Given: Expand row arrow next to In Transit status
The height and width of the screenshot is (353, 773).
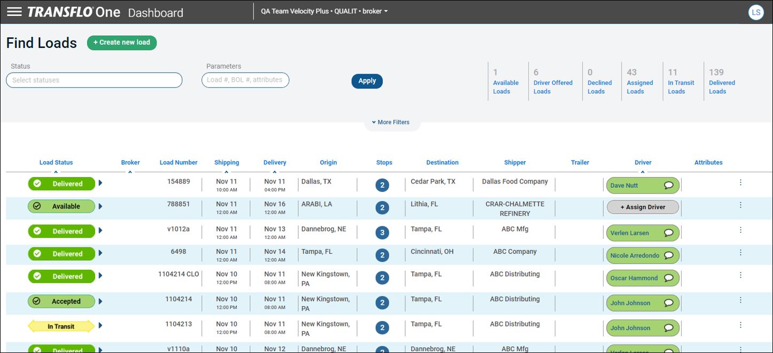Looking at the screenshot, I should [x=101, y=326].
